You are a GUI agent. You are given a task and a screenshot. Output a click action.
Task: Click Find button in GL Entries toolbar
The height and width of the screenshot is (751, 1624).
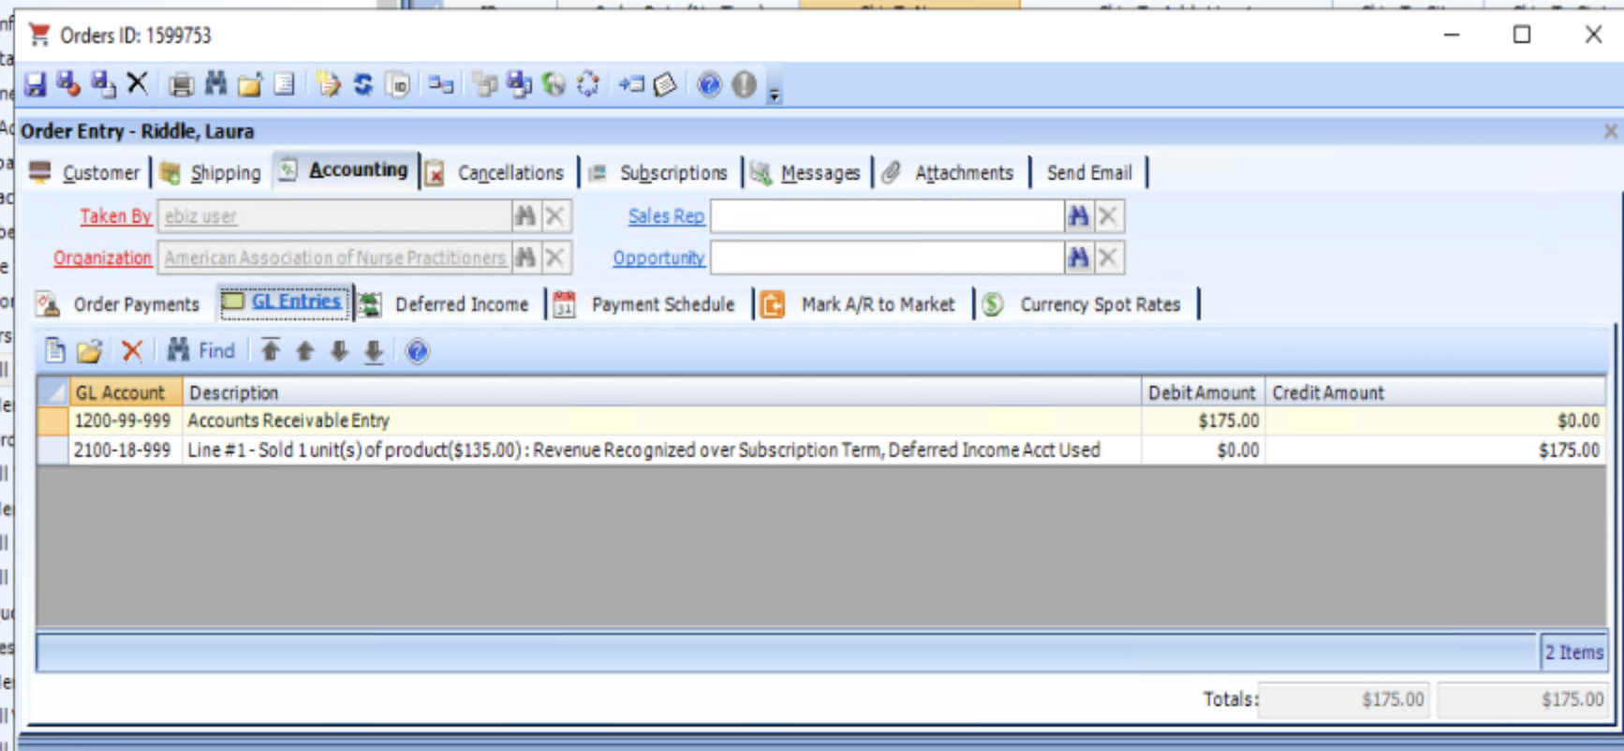point(201,351)
